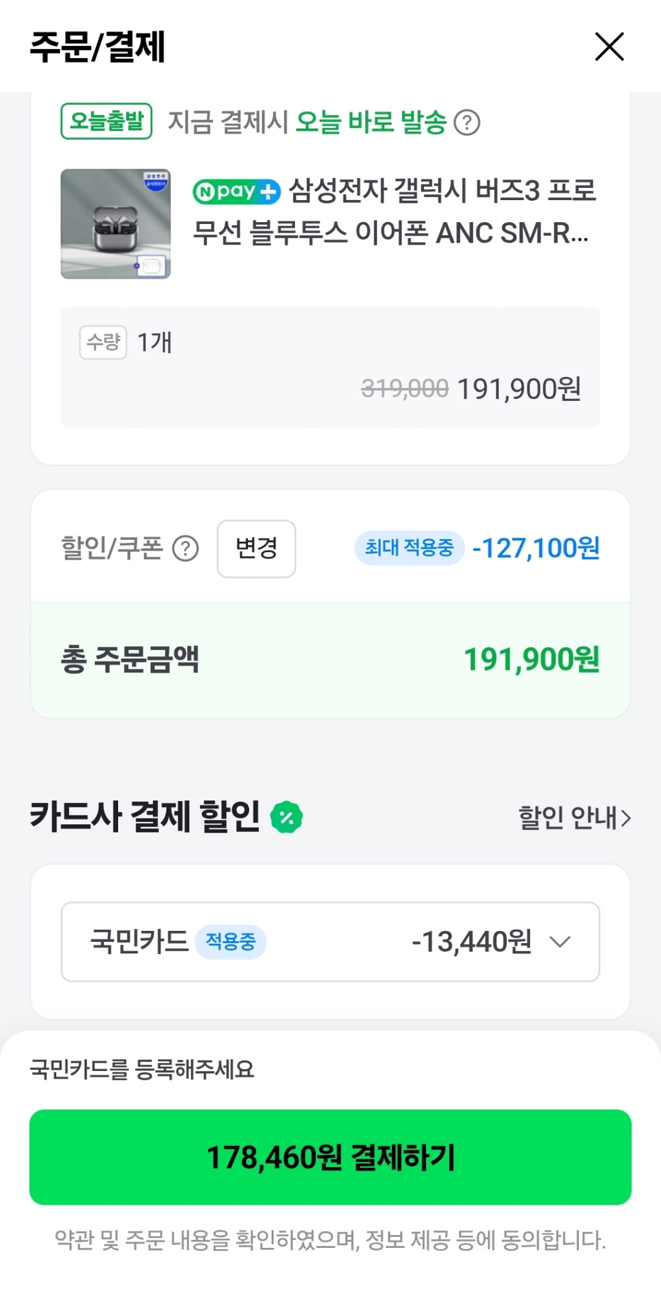The image size is (661, 1295).
Task: Tap the 최대 적용중 badge
Action: pos(409,548)
